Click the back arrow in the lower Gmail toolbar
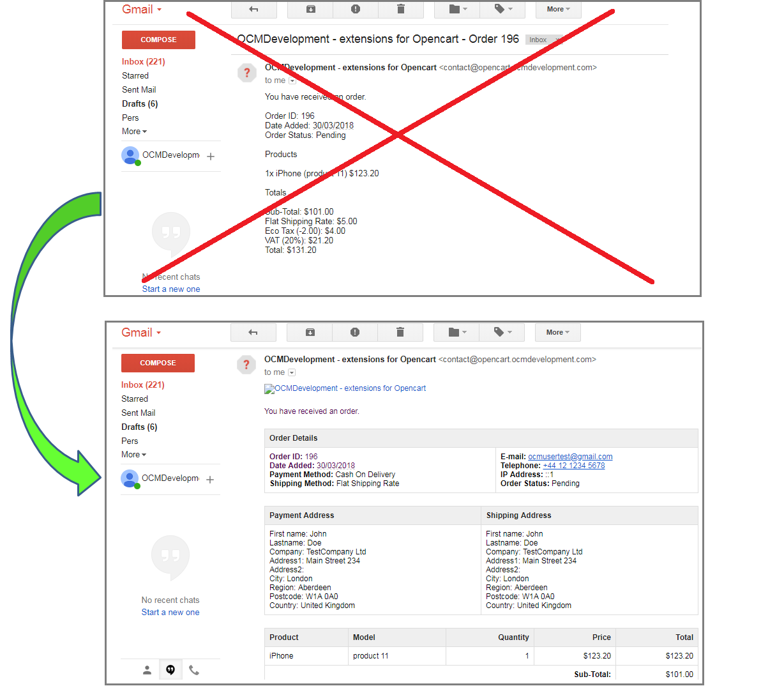The width and height of the screenshot is (784, 686). [x=253, y=332]
